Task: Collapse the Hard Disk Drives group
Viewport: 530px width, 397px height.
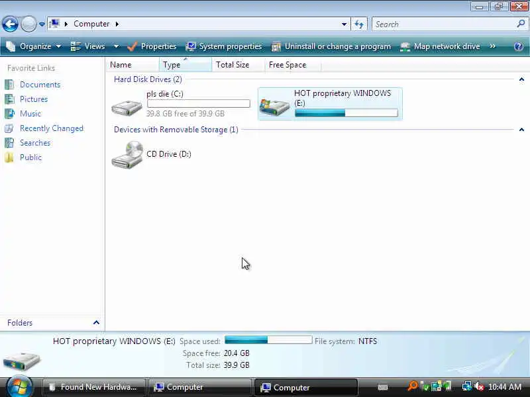Action: [521, 79]
